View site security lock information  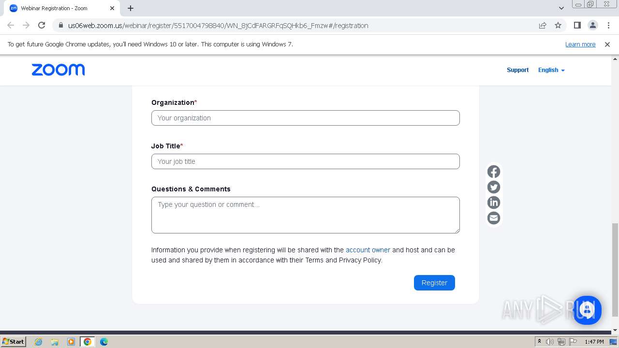[60, 25]
